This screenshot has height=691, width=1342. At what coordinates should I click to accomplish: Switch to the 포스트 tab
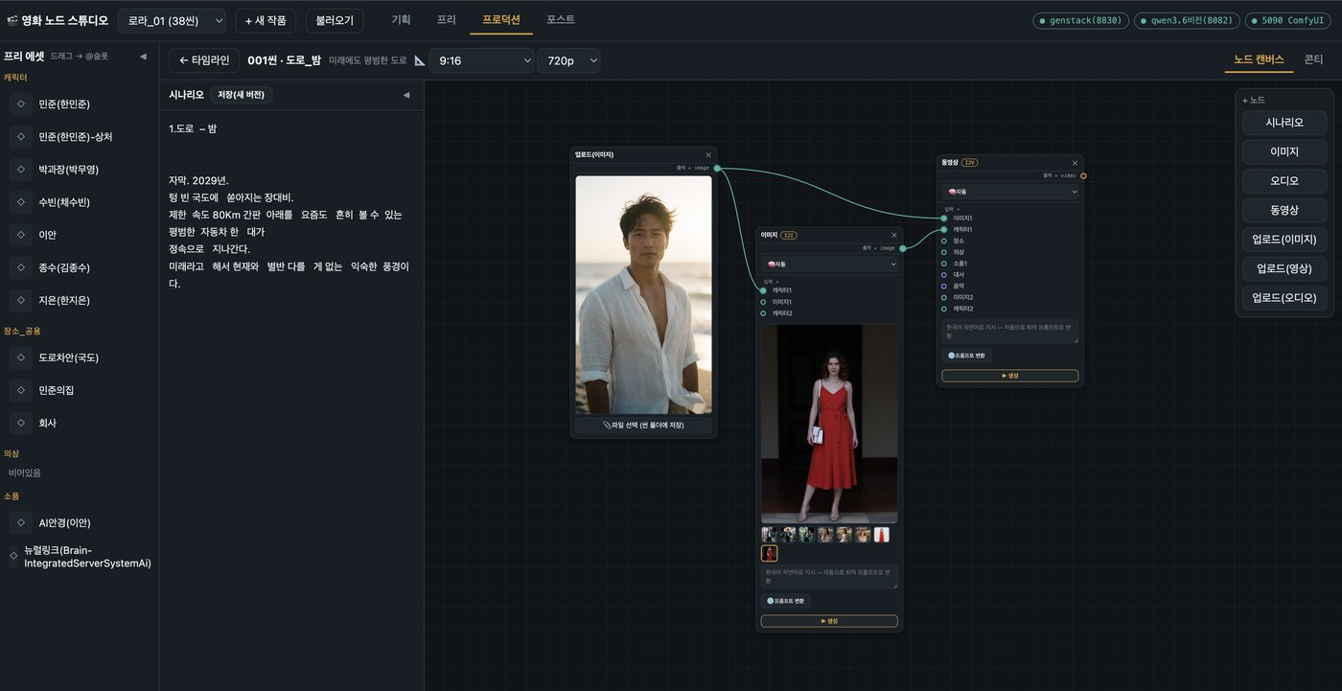(x=561, y=19)
